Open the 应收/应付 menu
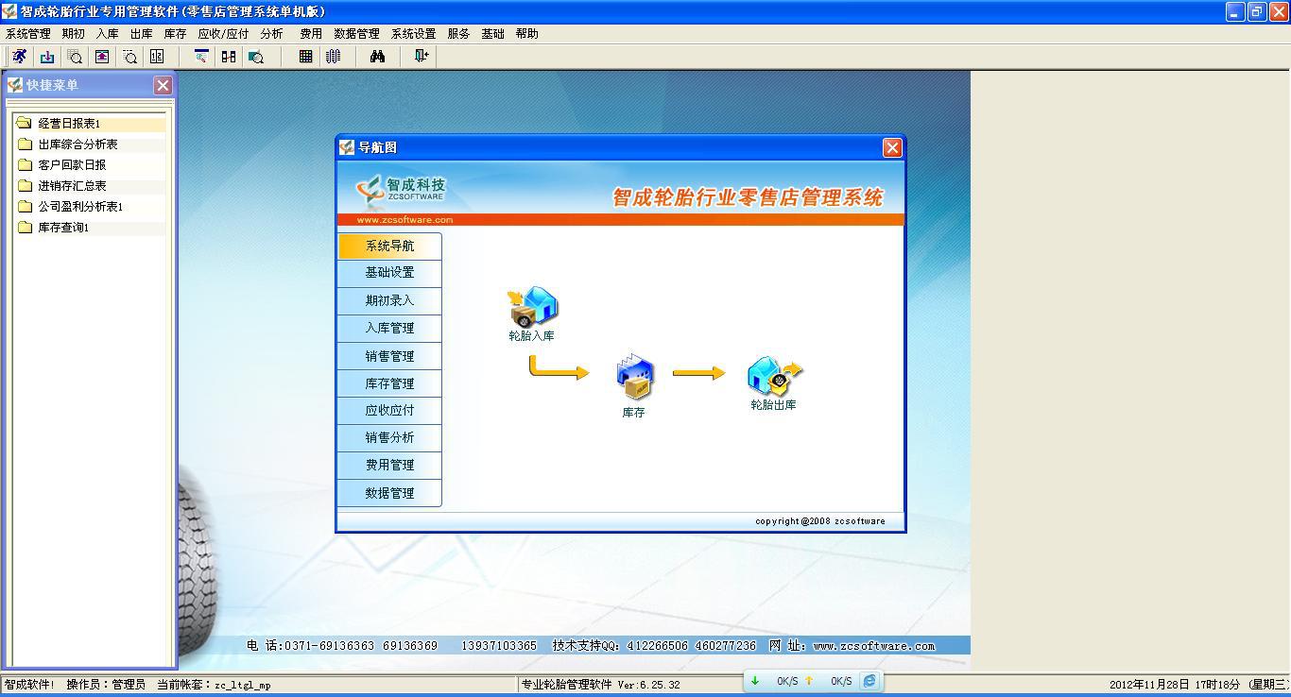The width and height of the screenshot is (1291, 697). click(x=223, y=33)
